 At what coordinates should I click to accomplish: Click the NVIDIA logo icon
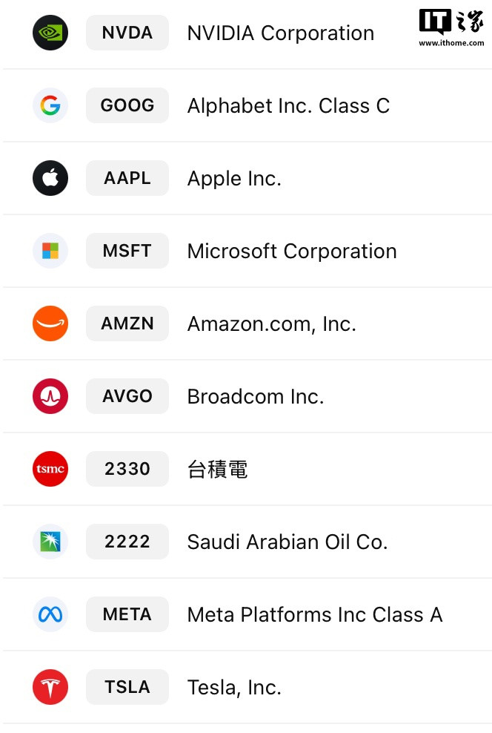tap(50, 33)
